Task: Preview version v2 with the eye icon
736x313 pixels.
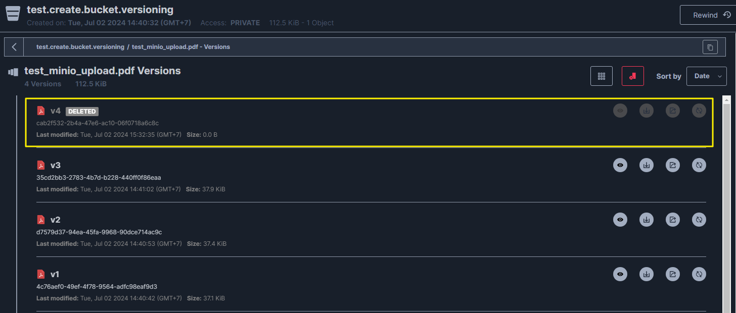Action: 620,220
